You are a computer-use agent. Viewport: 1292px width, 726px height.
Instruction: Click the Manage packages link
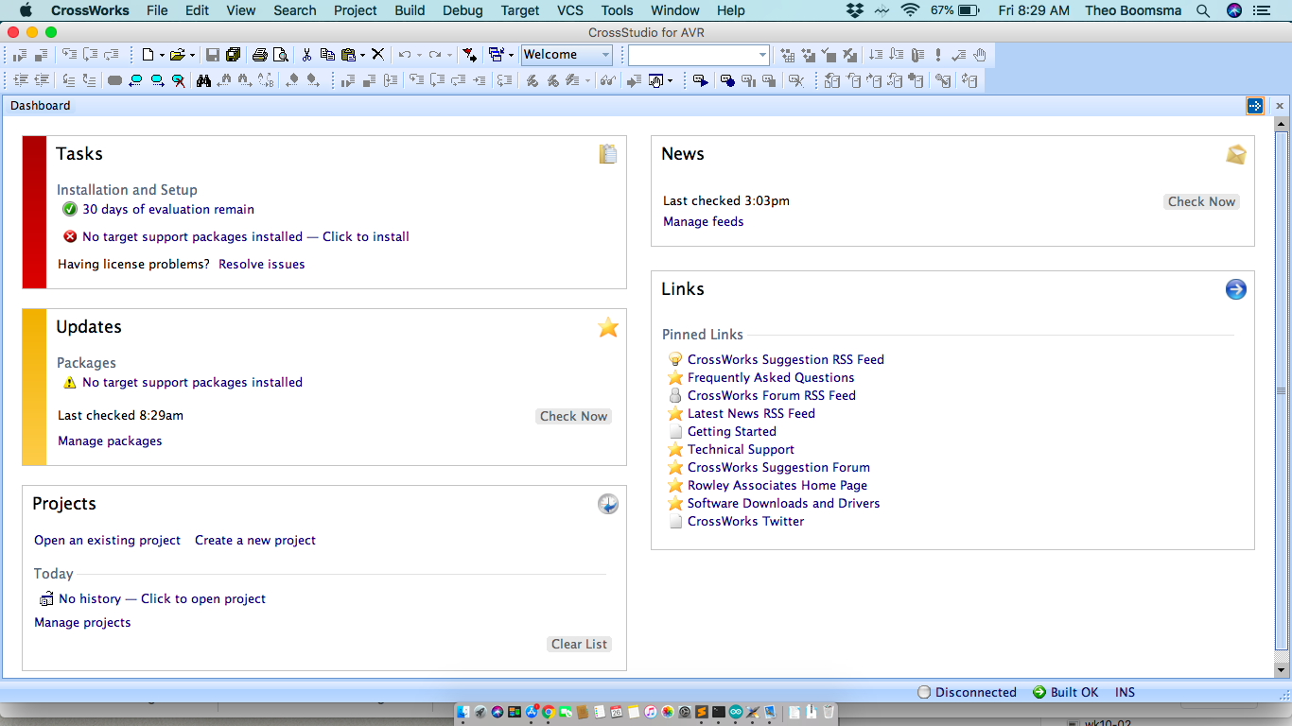pyautogui.click(x=110, y=441)
